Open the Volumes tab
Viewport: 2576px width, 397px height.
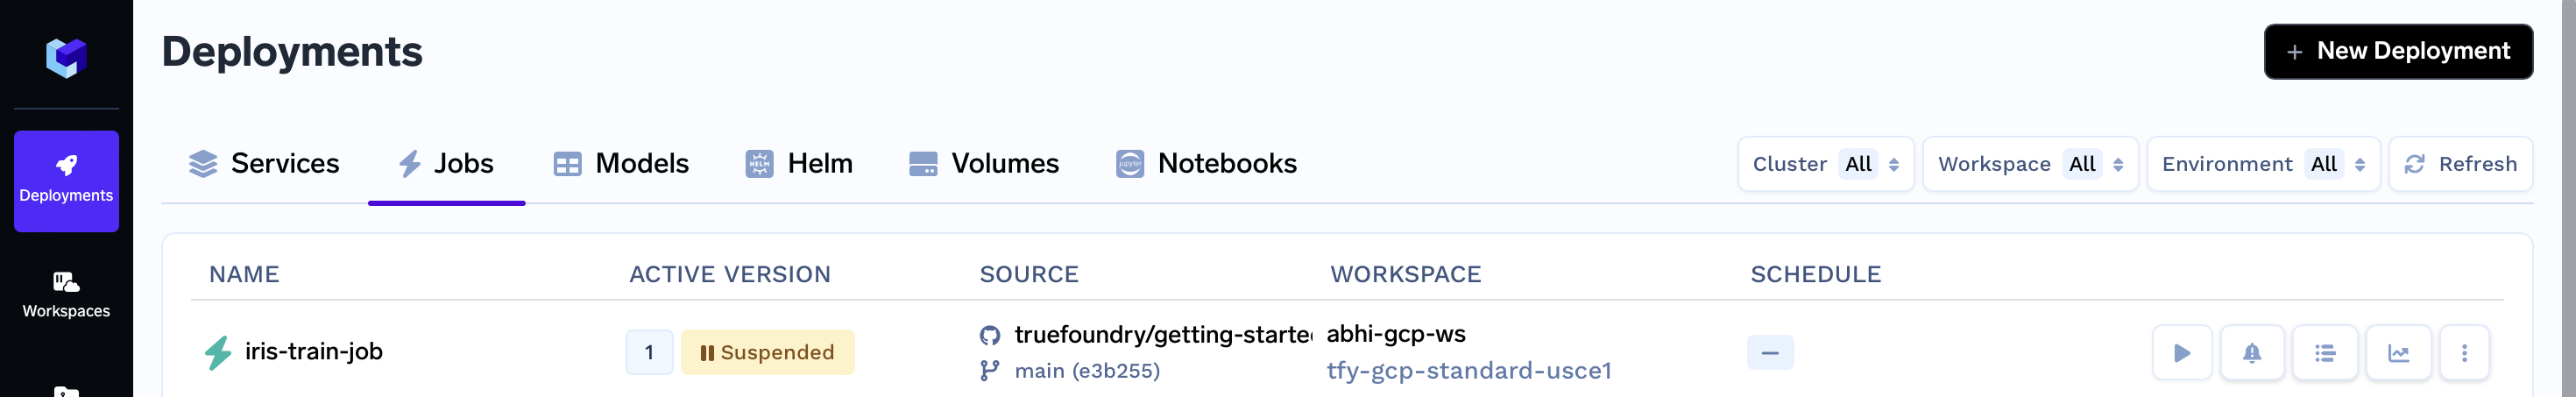pos(984,164)
